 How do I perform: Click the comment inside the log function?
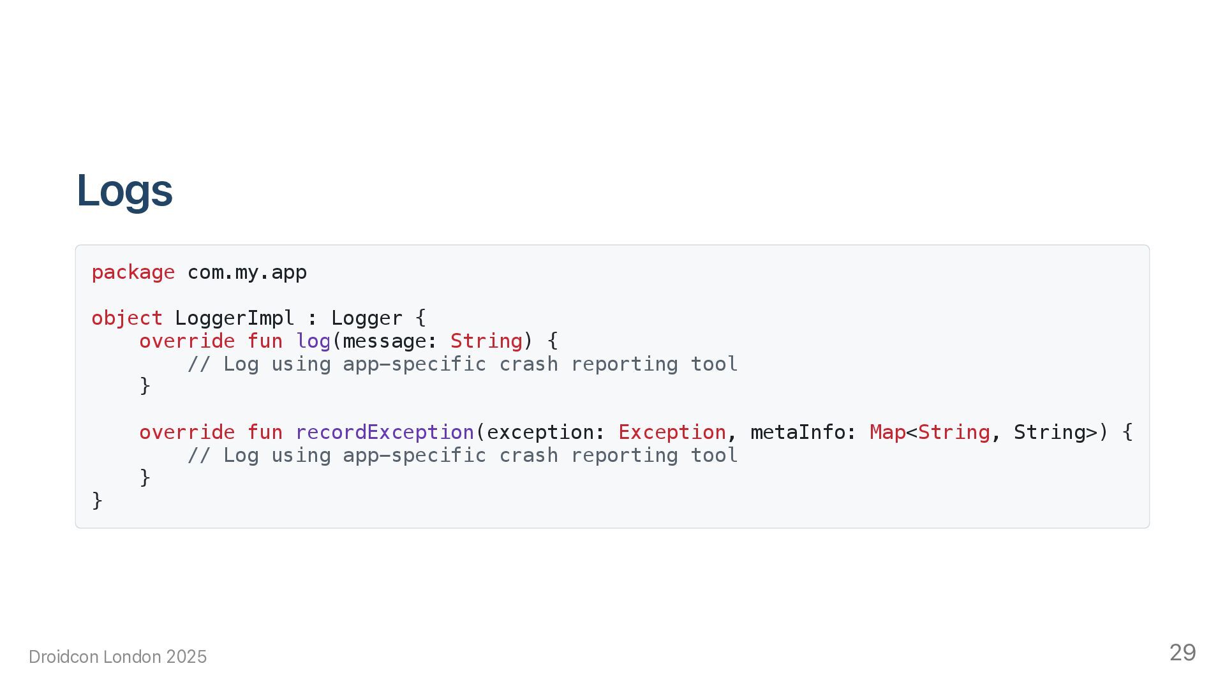[x=462, y=364]
